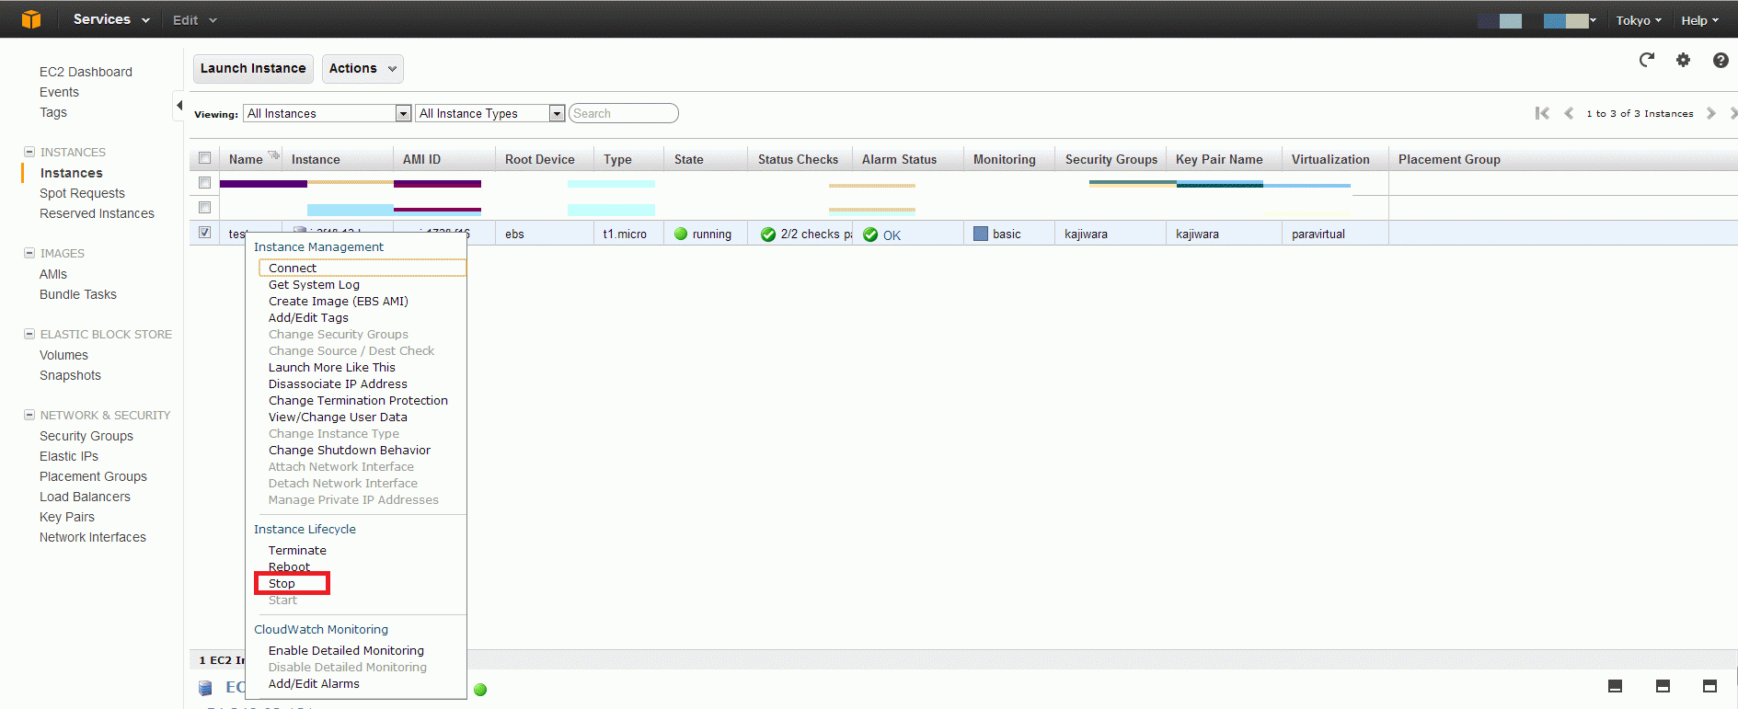Choose Connect from the context menu
Viewport: 1738px width, 709px height.
pyautogui.click(x=363, y=268)
